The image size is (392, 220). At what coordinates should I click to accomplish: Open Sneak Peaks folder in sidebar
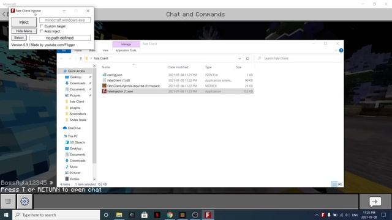[x=78, y=120]
